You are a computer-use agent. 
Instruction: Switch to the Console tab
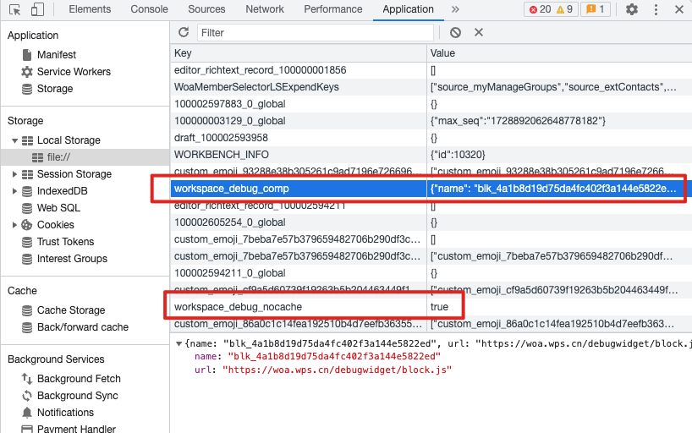[149, 9]
